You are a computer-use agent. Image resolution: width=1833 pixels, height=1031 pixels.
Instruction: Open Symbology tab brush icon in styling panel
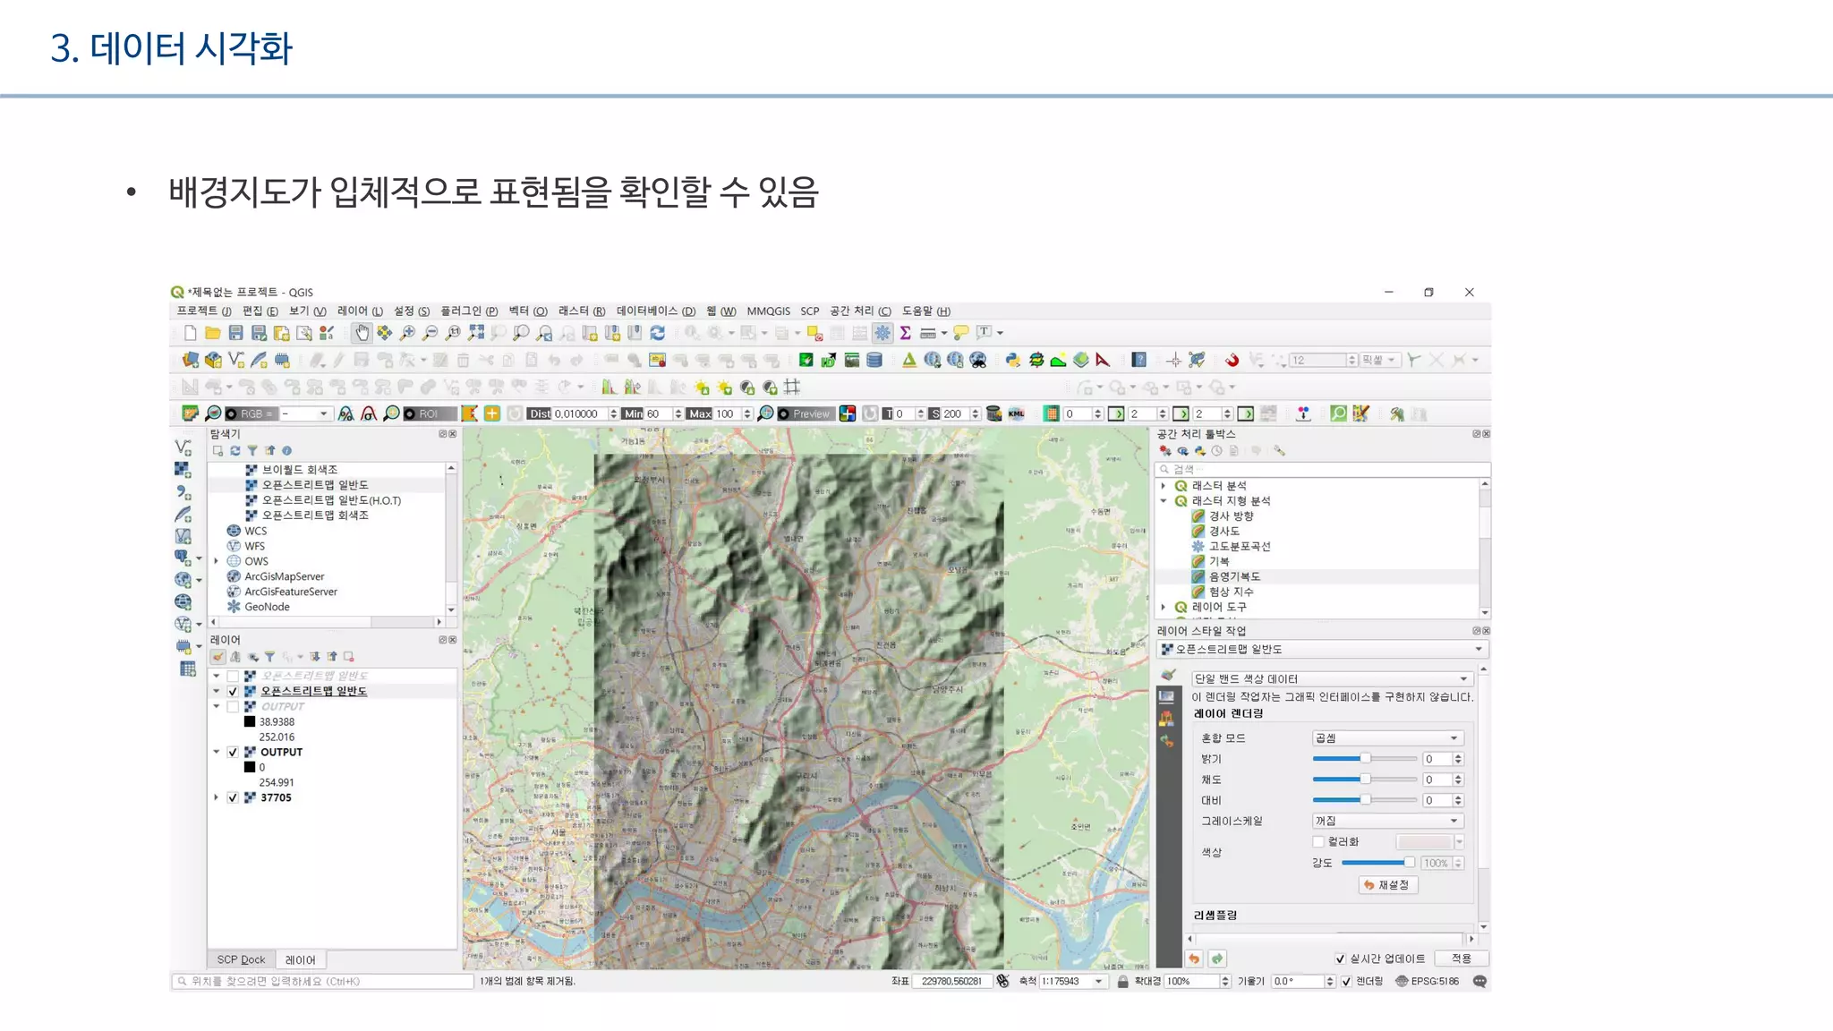point(1167,676)
